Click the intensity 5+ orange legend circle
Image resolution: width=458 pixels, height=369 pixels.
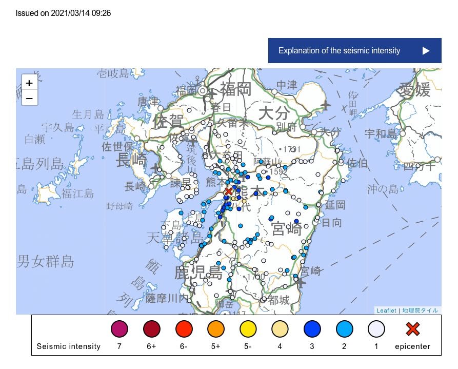click(x=215, y=329)
